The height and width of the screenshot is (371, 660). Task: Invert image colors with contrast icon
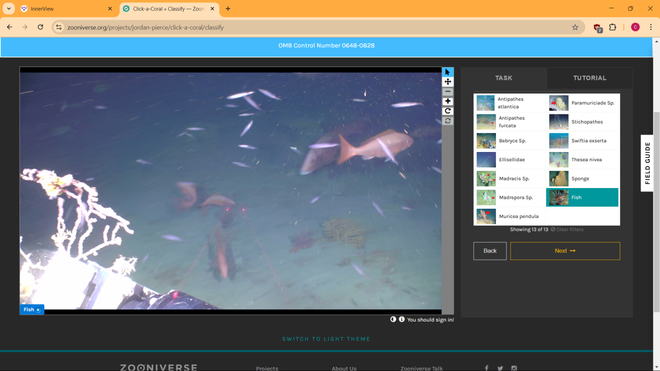pyautogui.click(x=393, y=319)
